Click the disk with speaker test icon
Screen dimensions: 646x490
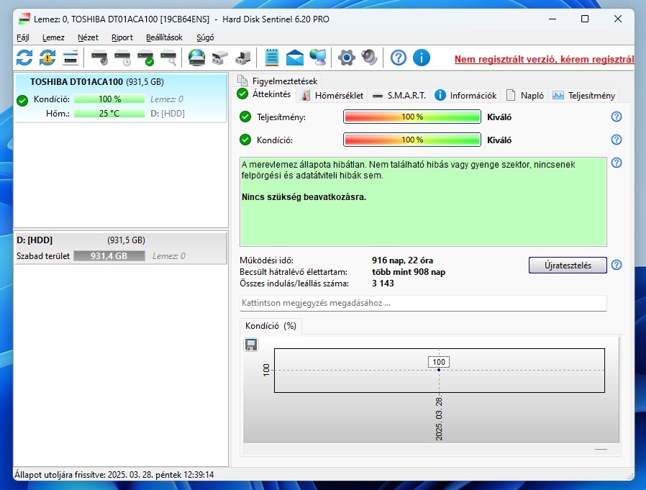[x=99, y=58]
